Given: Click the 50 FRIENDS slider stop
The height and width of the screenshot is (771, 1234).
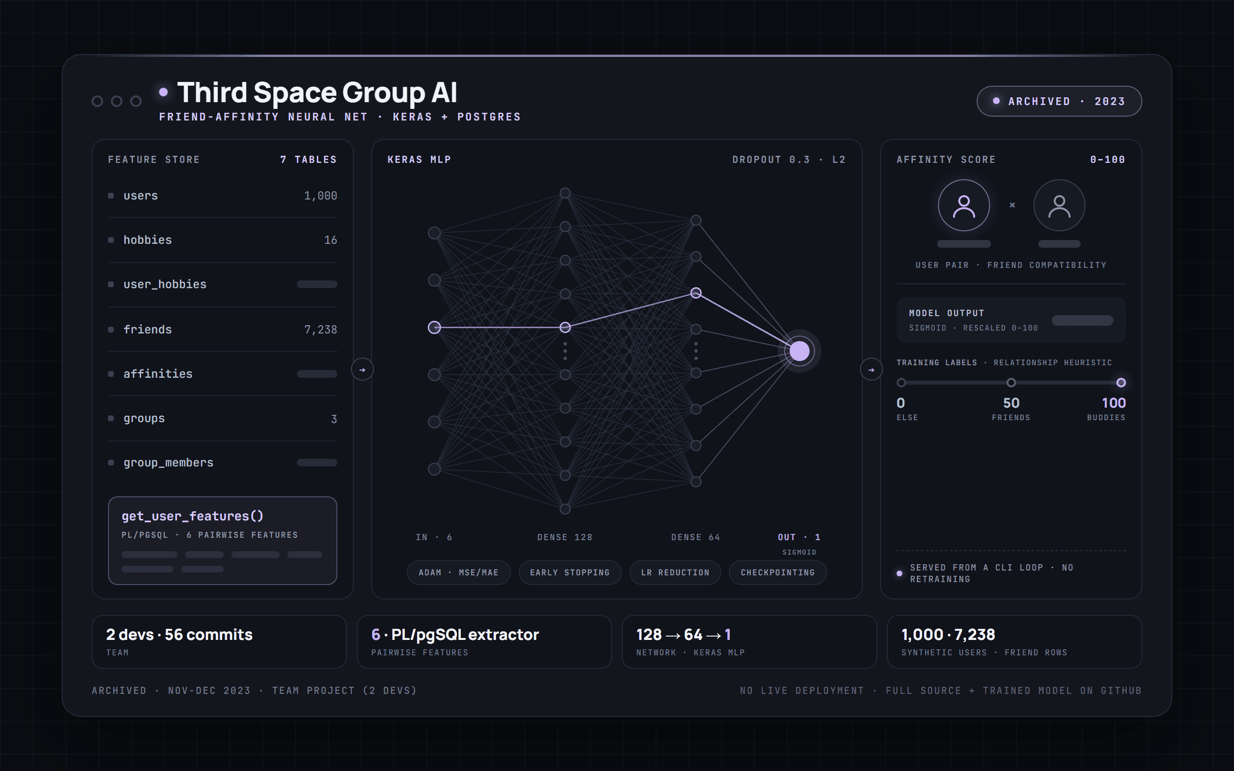Looking at the screenshot, I should [x=1011, y=383].
